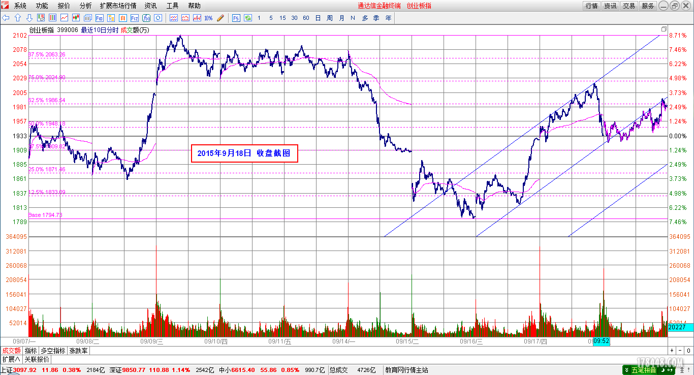
Task: Click the orange hierarchy tree icon
Action: pos(111,18)
